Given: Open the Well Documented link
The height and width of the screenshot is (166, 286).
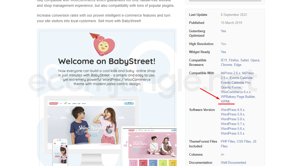Looking at the screenshot, I should point(233,162).
